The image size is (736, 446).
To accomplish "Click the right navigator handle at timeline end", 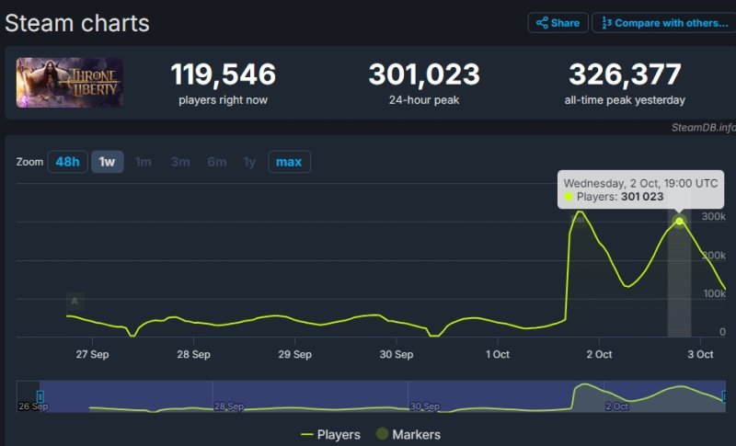I will 725,396.
